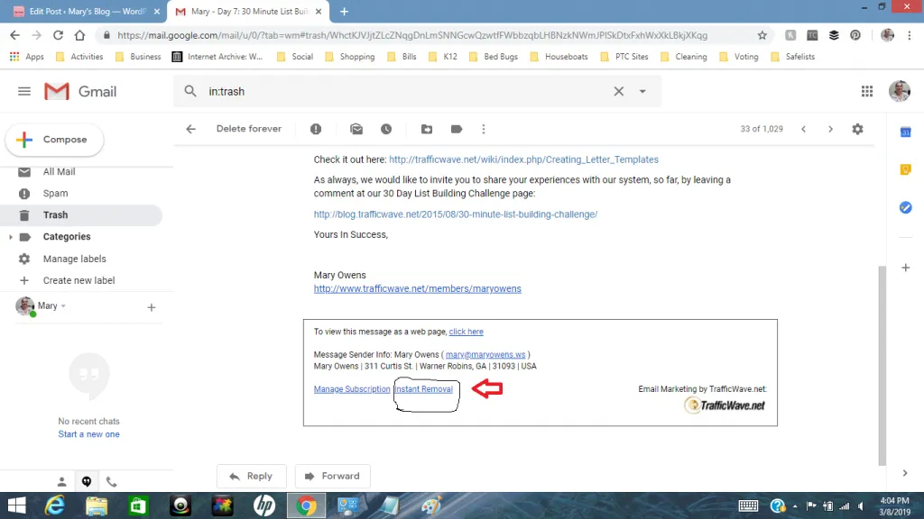
Task: Open Creating_Letter_Templates wiki link
Action: (524, 159)
